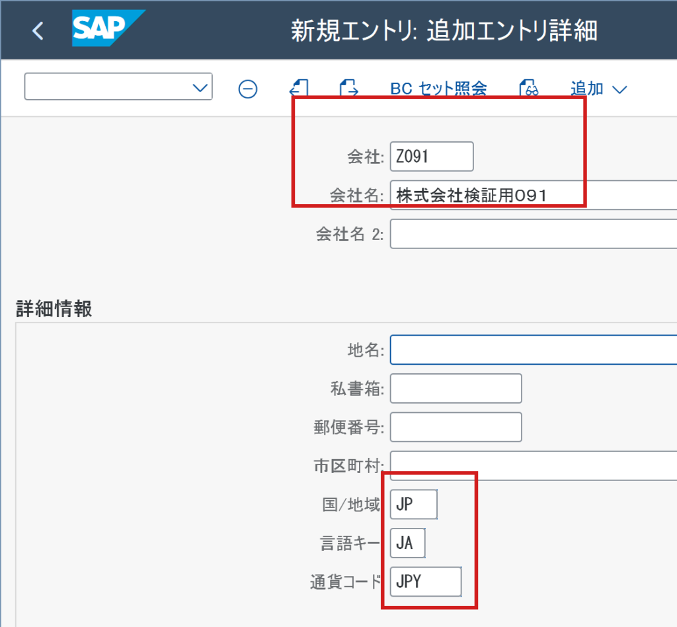Click the 国/地域 field showing JP
The height and width of the screenshot is (627, 677).
(x=414, y=505)
